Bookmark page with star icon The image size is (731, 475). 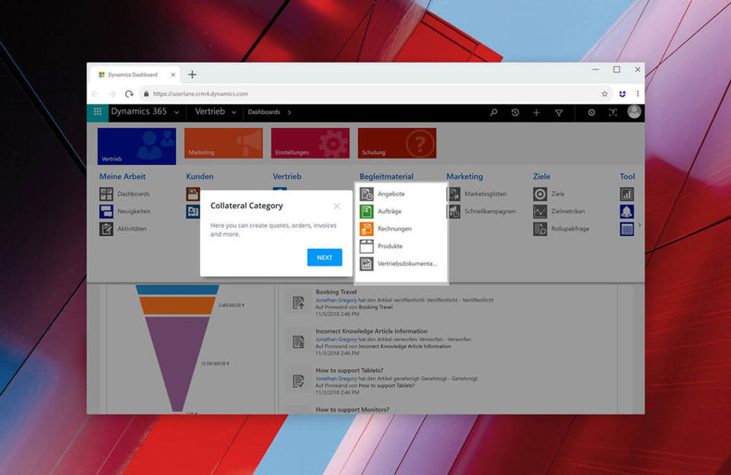tap(605, 94)
